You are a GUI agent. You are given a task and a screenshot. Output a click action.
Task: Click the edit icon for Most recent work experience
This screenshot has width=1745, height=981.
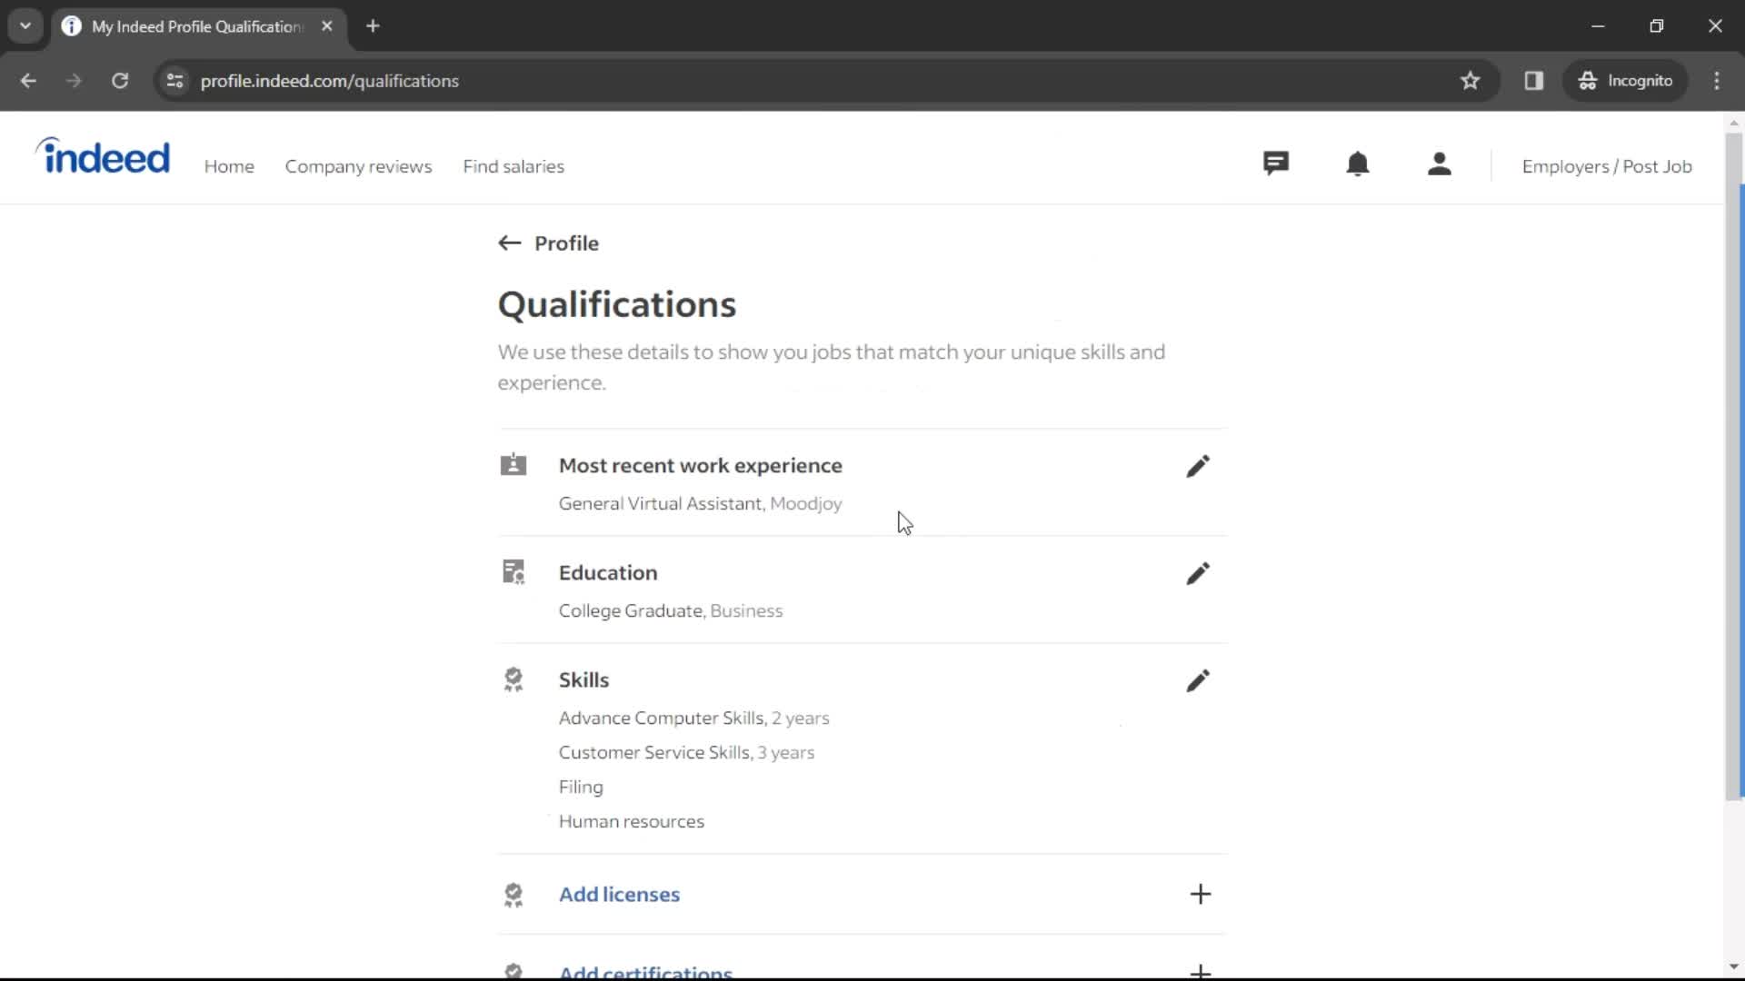pyautogui.click(x=1199, y=466)
